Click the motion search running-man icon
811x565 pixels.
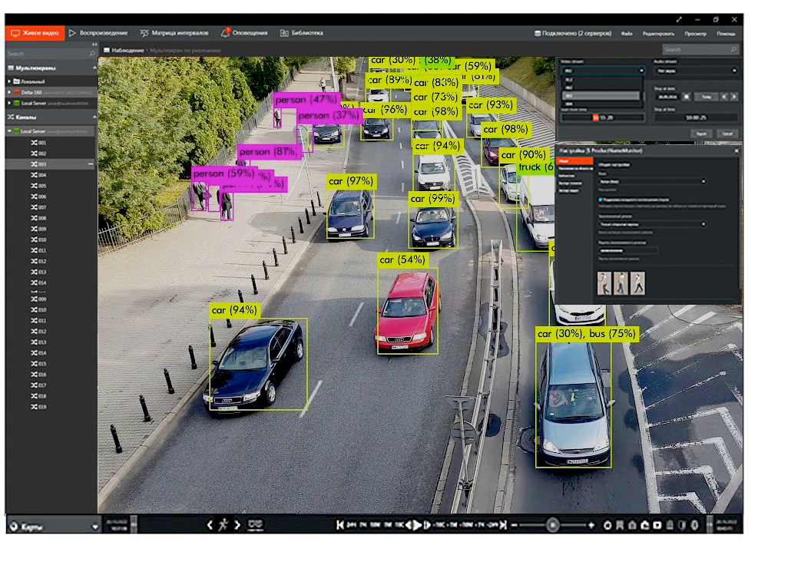click(223, 525)
